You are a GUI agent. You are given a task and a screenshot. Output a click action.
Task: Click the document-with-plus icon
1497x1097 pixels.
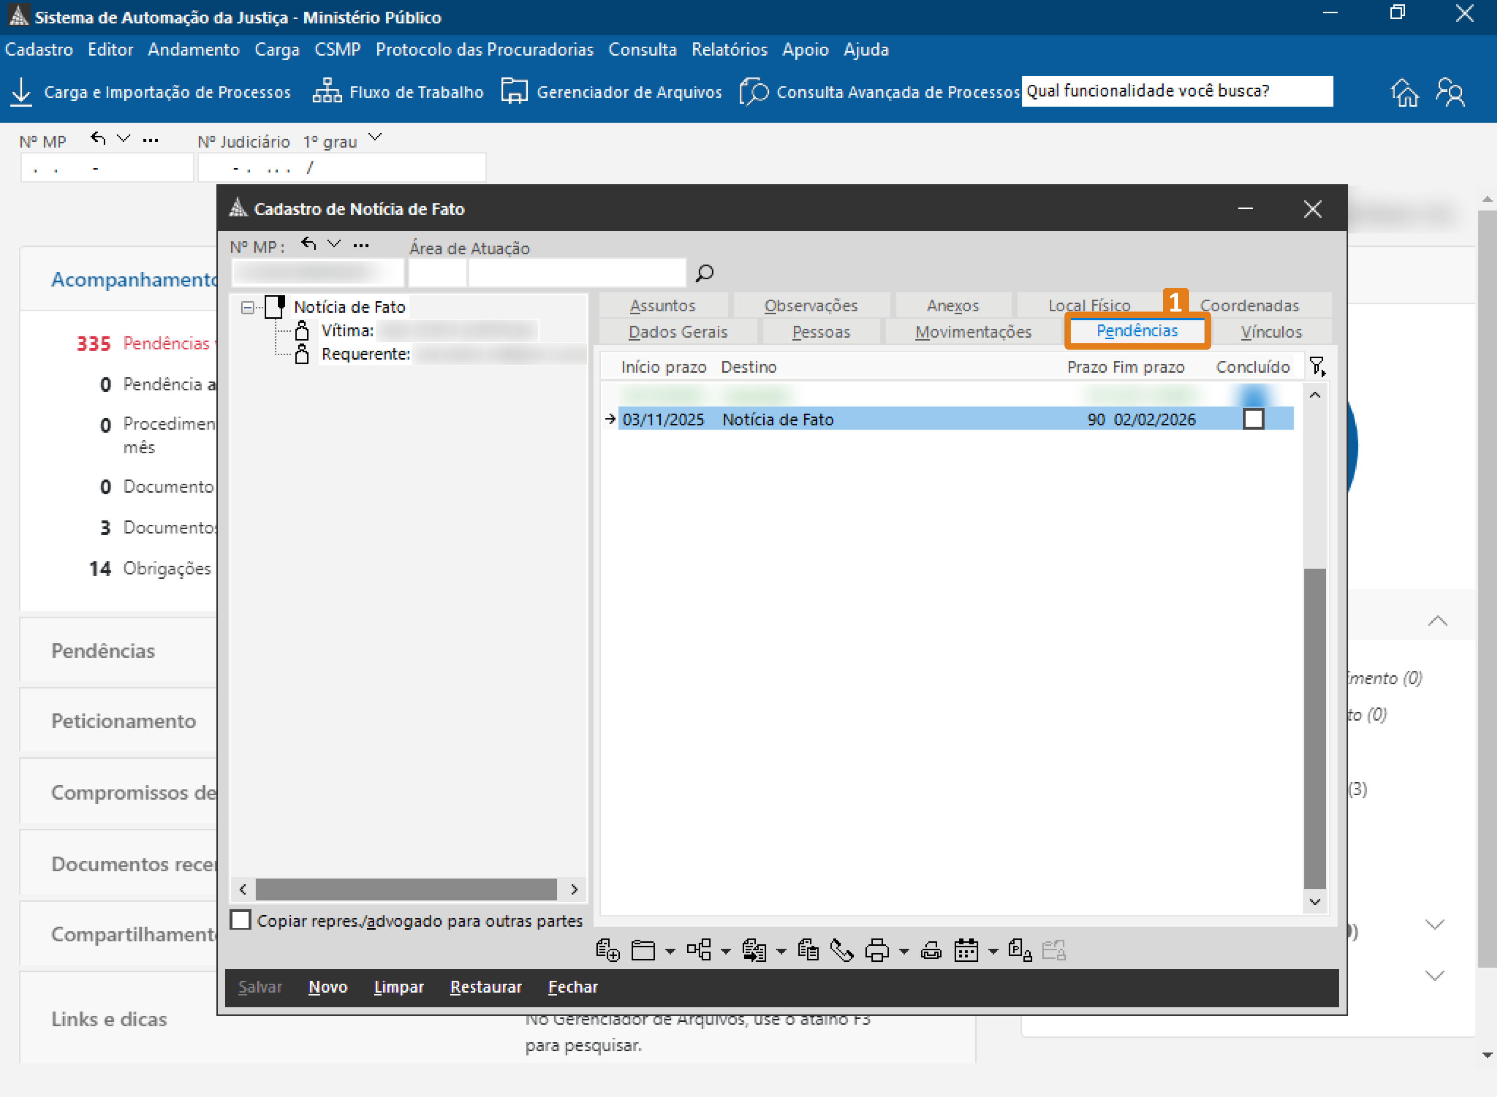click(607, 951)
